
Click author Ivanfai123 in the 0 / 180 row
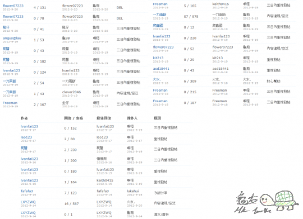coord(29,169)
